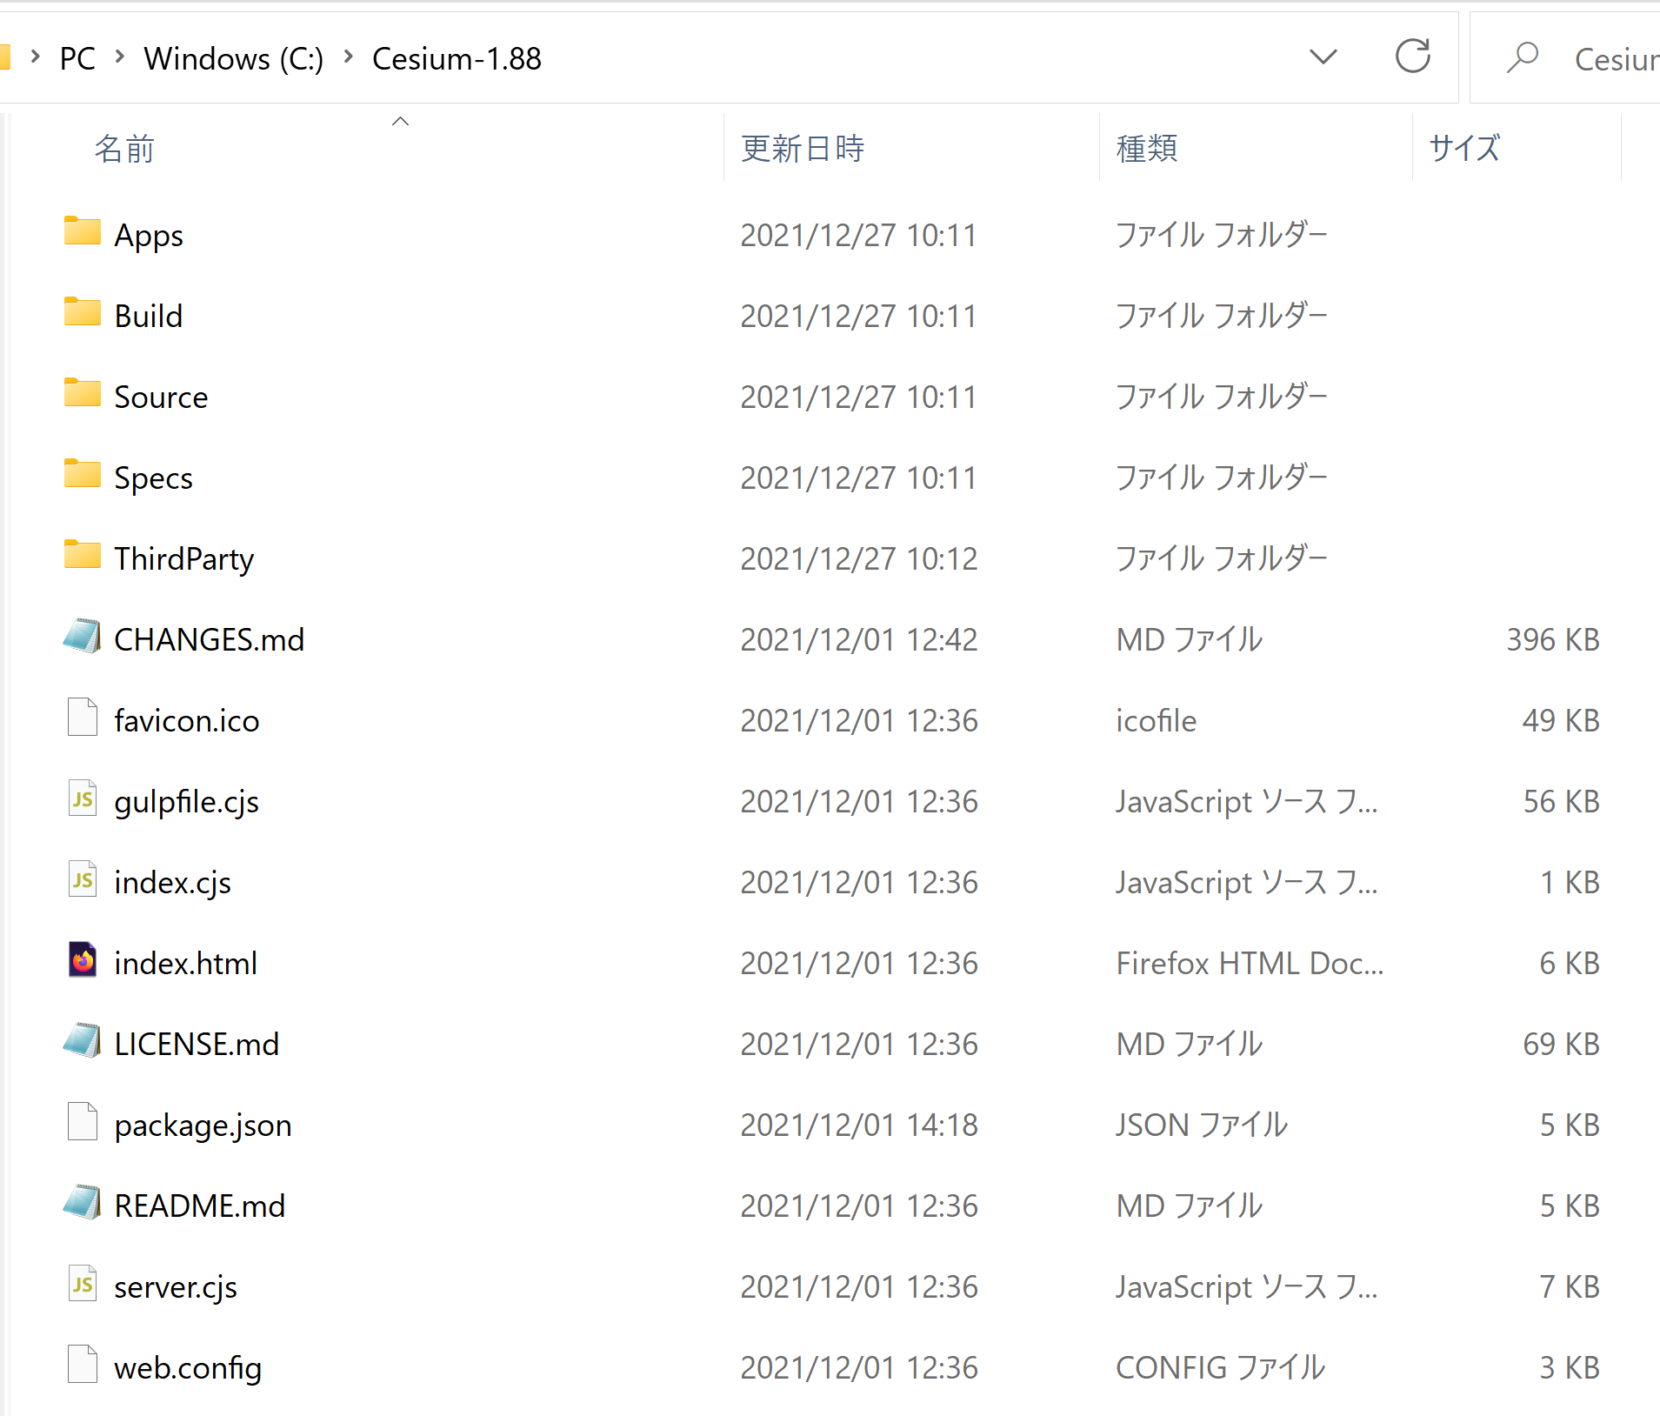
Task: Click the ThirdParty folder icon
Action: point(82,556)
